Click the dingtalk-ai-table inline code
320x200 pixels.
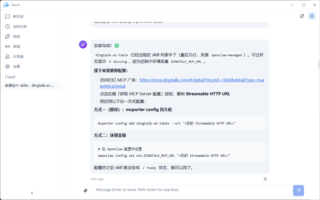coord(112,55)
